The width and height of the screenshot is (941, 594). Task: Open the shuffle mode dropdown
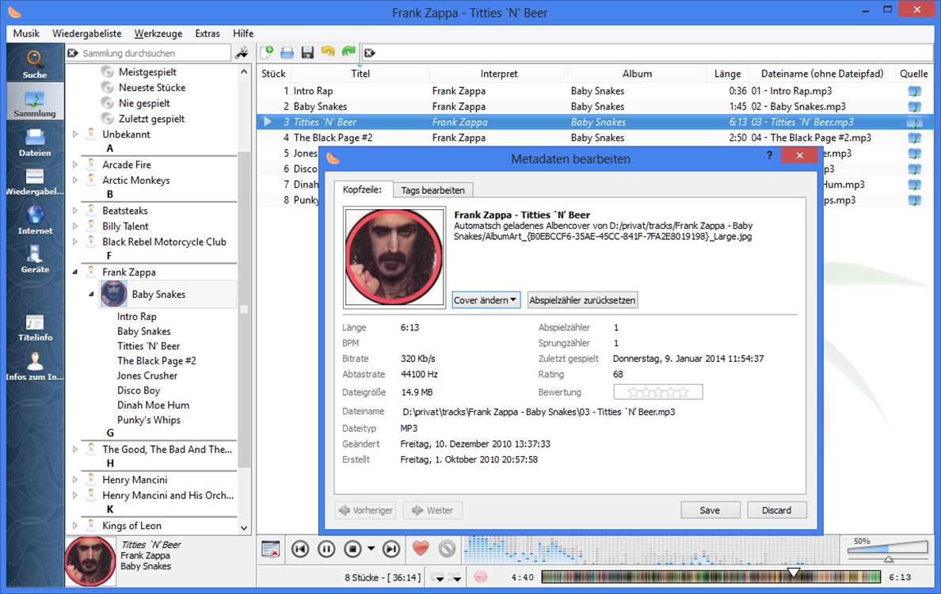pyautogui.click(x=455, y=578)
